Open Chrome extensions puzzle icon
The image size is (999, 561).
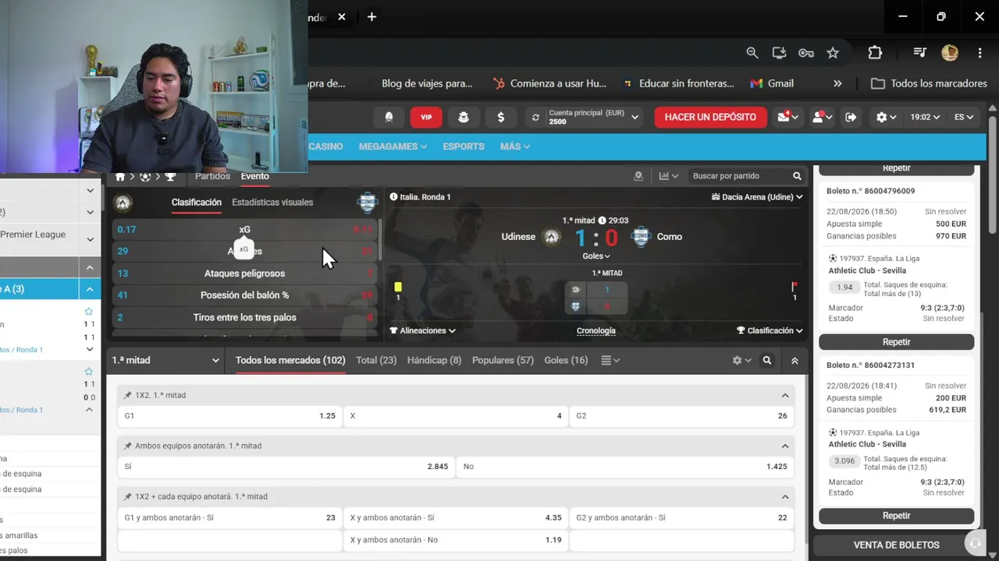pos(875,52)
